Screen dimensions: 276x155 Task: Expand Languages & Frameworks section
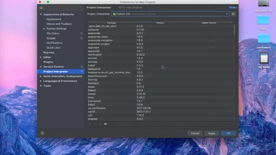[41, 81]
